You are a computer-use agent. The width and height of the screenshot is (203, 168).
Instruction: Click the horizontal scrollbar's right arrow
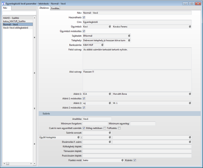point(31,164)
